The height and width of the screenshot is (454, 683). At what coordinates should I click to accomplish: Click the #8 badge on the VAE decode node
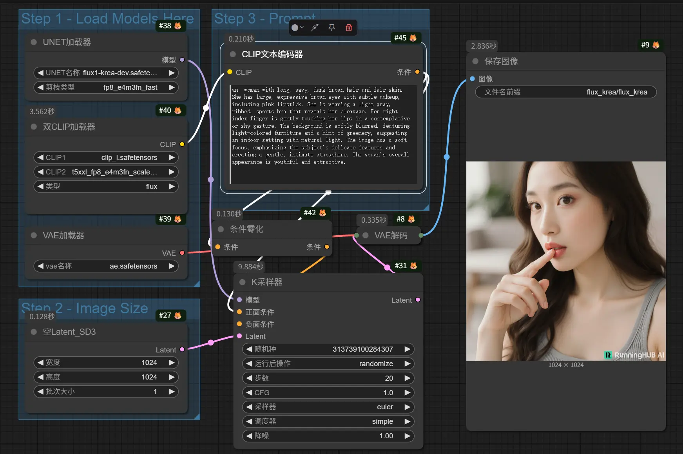pos(406,219)
